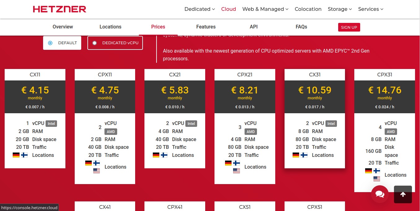Screen dimensions: 420x211
Task: Click the AMD badge in CPX31 card
Action: (391, 131)
